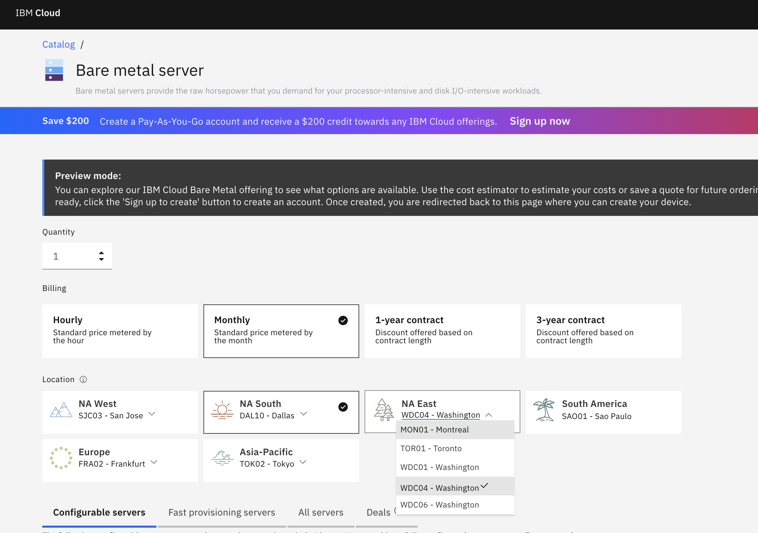
Task: Click the Location info icon
Action: click(x=83, y=379)
